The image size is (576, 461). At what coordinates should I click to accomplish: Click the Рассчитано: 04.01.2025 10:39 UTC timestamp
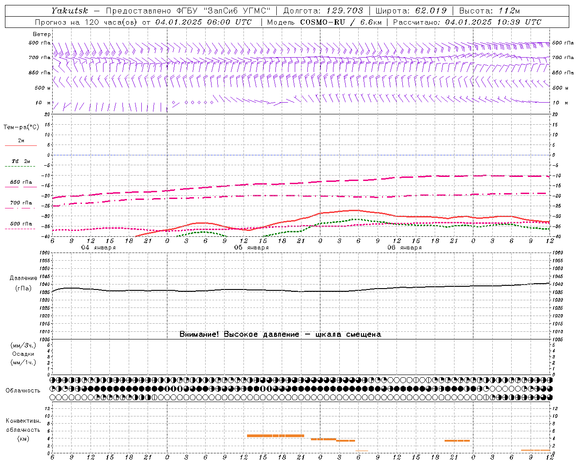(x=467, y=22)
